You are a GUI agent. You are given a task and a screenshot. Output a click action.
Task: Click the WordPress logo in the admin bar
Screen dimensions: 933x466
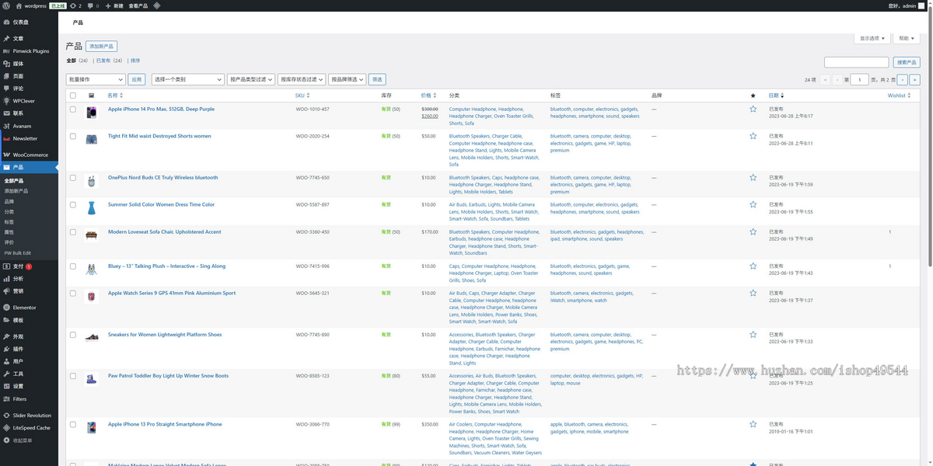[6, 5]
